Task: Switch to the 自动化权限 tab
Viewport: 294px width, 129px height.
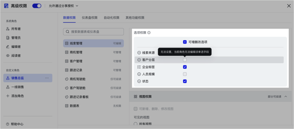Action: (x=112, y=18)
